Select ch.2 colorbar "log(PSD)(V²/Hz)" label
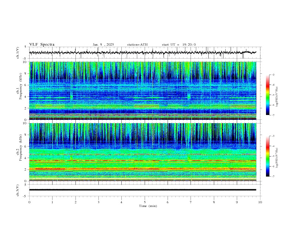The width and height of the screenshot is (293, 227). tap(277, 158)
